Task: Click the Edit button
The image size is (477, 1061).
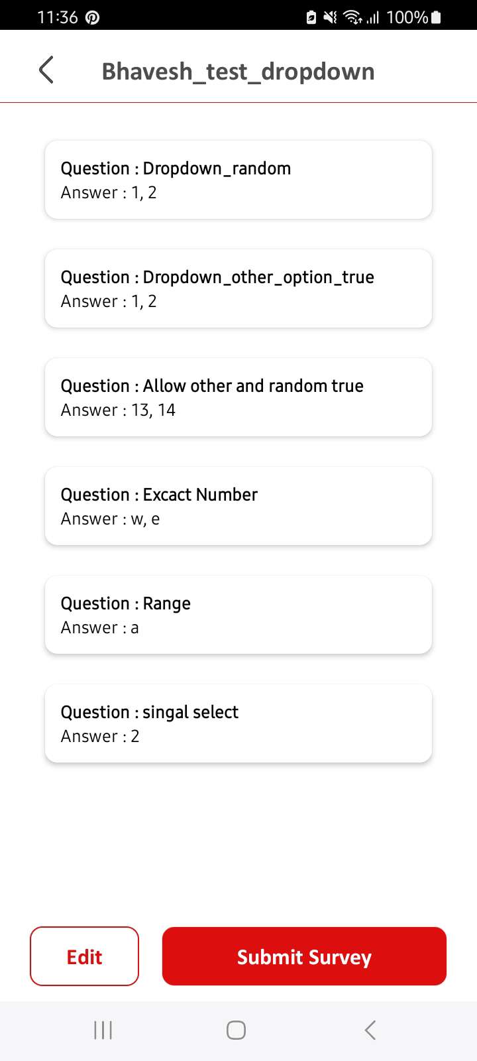Action: pos(84,956)
